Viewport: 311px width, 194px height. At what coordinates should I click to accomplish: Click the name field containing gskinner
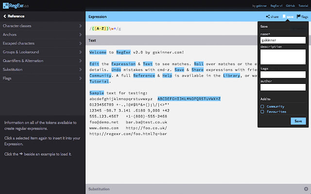(283, 40)
